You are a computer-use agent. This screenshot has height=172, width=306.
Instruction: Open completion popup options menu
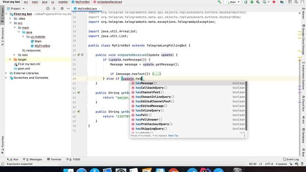[x=244, y=136]
